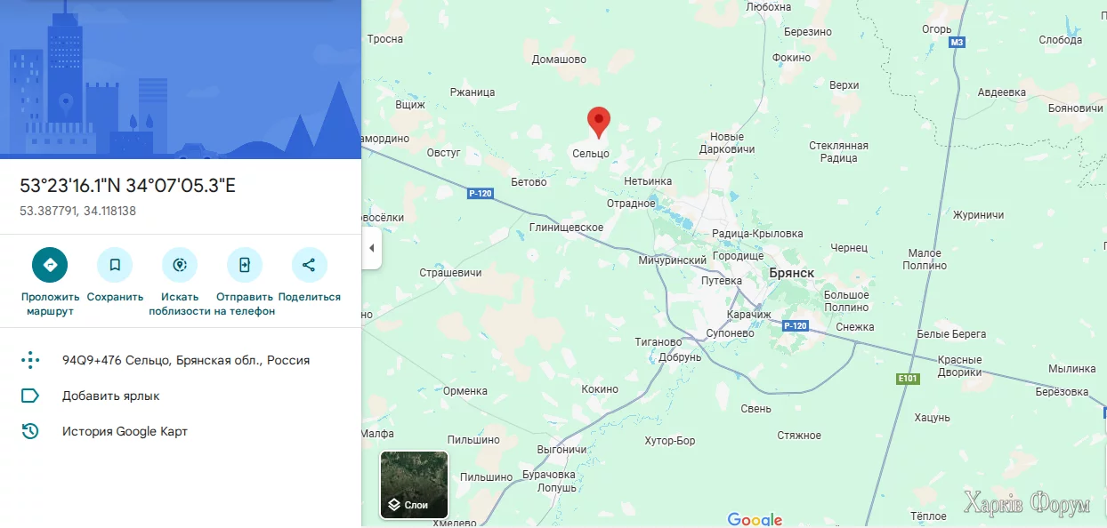The height and width of the screenshot is (528, 1107).
Task: Click the Проложить маршрут directions icon
Action: coord(50,265)
